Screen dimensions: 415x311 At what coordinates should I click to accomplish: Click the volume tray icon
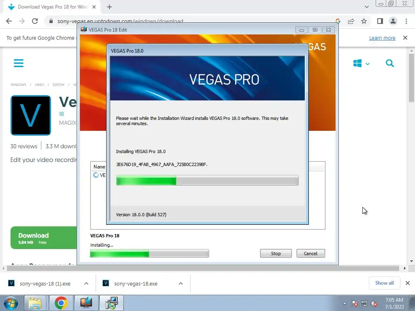374,303
